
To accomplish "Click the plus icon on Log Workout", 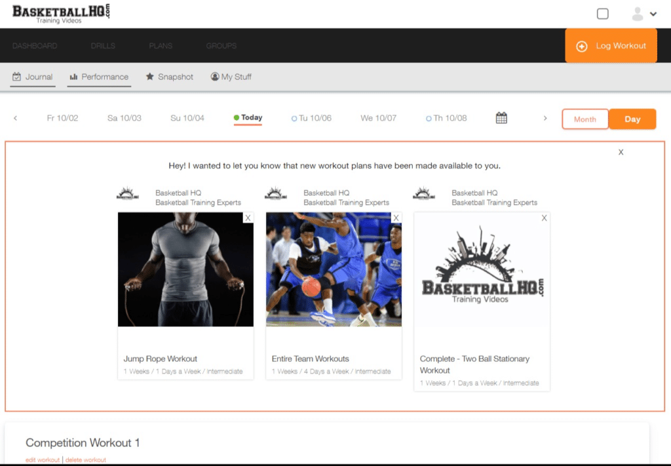I will (x=581, y=46).
